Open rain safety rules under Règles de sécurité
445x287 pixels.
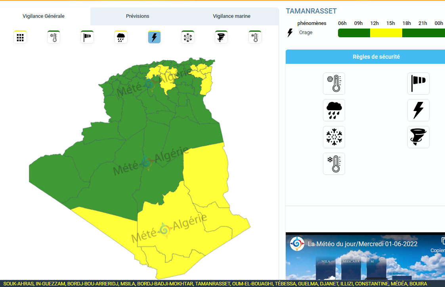pos(334,110)
